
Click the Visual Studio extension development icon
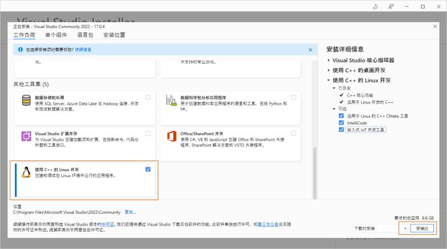coord(26,136)
